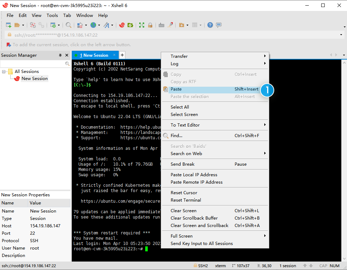
Task: Pin the Session Manager panel
Action: click(60, 55)
